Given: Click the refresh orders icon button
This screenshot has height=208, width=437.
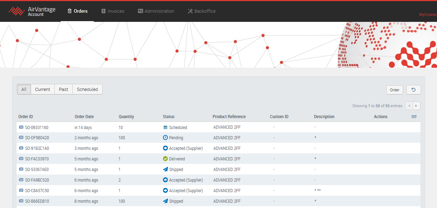Looking at the screenshot, I should (x=413, y=90).
